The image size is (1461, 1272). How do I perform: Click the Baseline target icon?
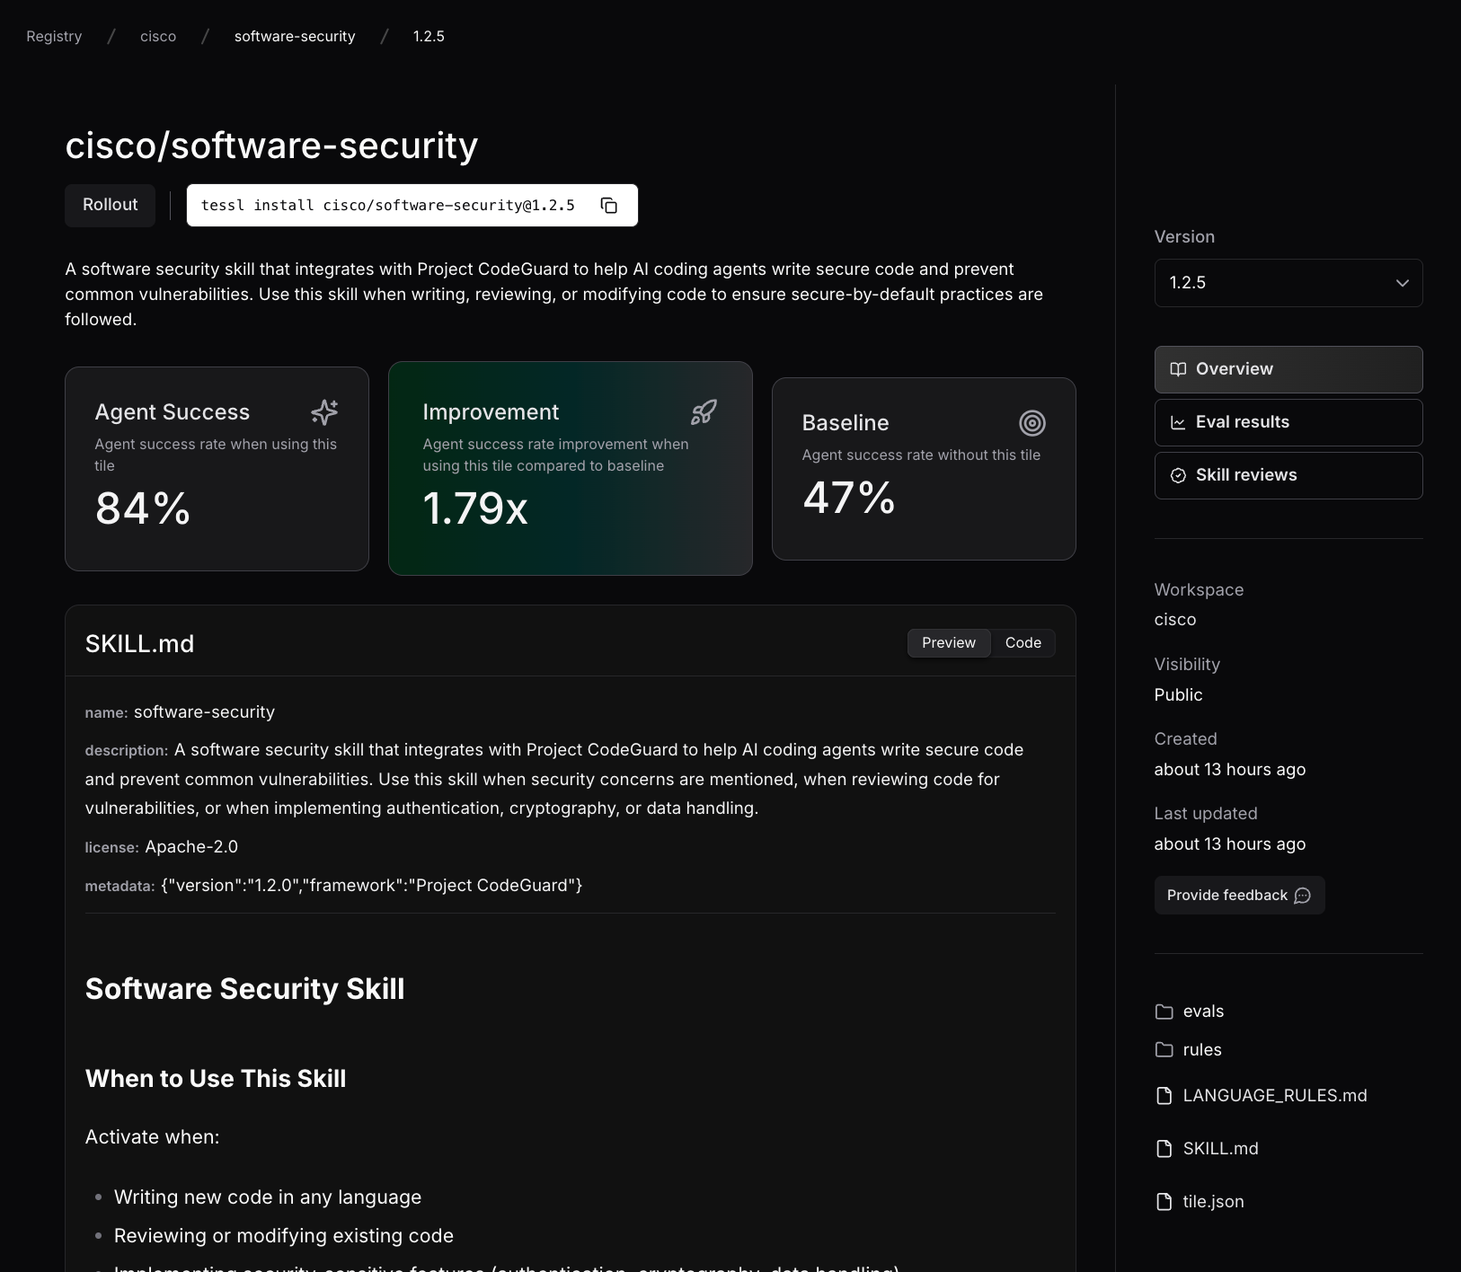[x=1032, y=423]
